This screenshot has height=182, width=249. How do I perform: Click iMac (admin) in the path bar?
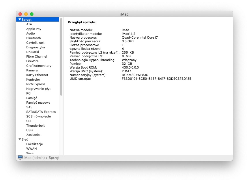click(x=34, y=158)
